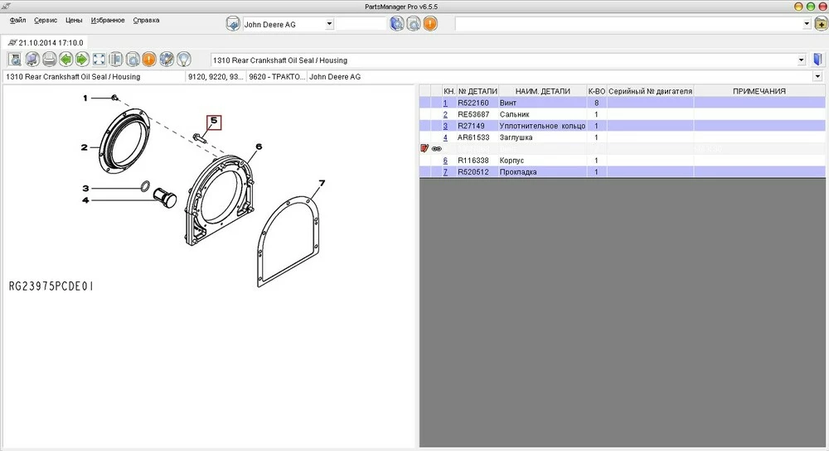Click the empty field next to catalog dropdown
829x451 pixels.
click(x=361, y=24)
